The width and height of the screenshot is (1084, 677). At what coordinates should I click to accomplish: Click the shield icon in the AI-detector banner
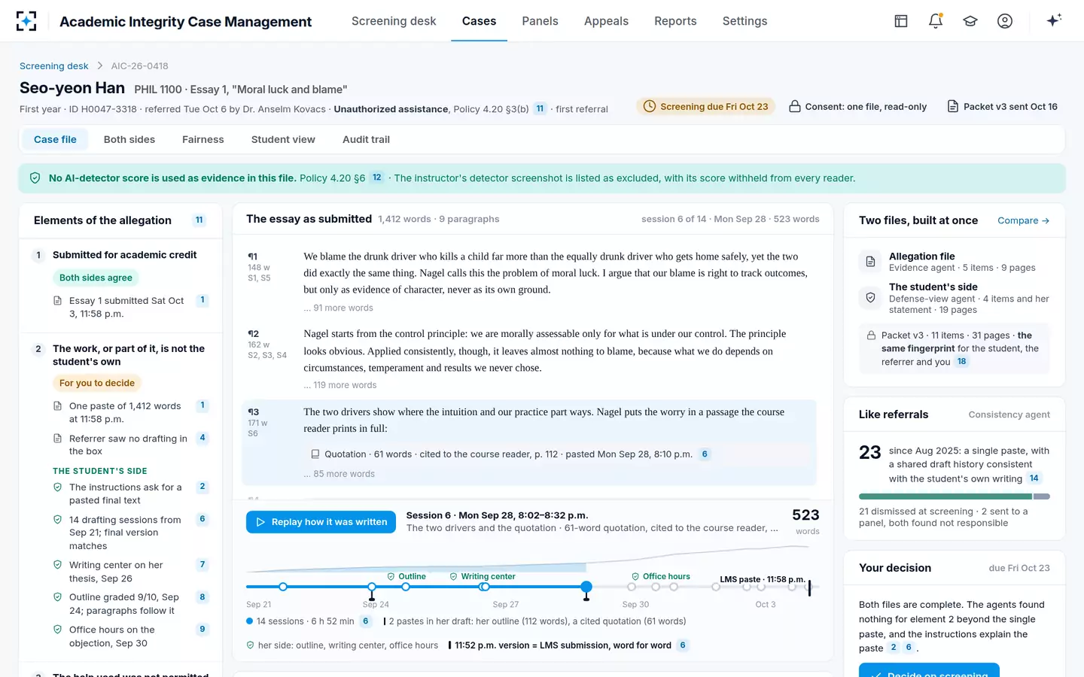click(35, 178)
